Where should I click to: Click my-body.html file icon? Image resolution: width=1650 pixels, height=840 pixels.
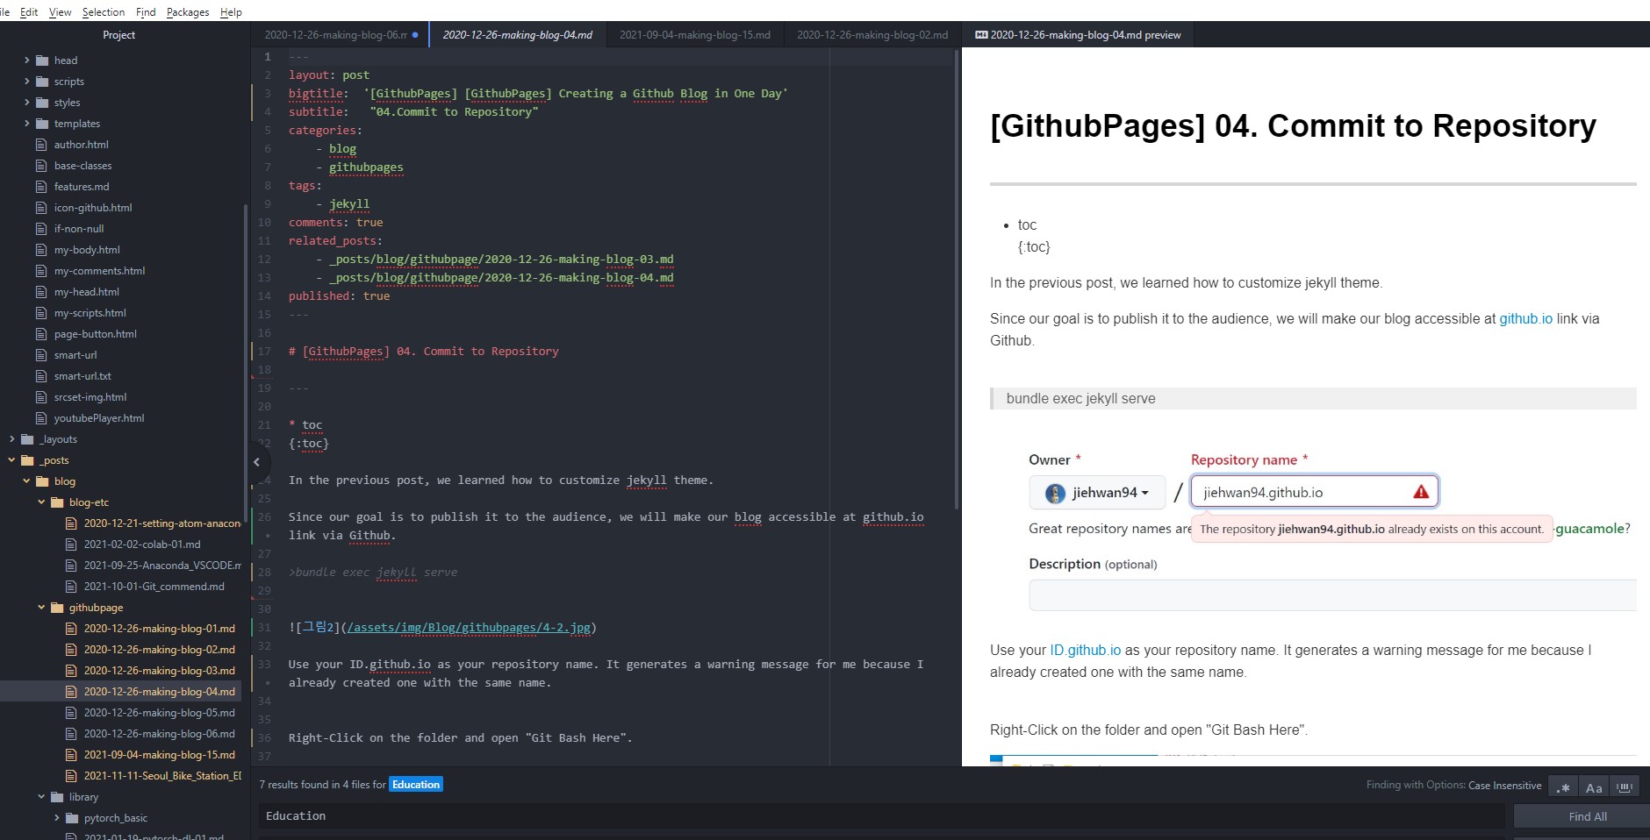click(41, 250)
